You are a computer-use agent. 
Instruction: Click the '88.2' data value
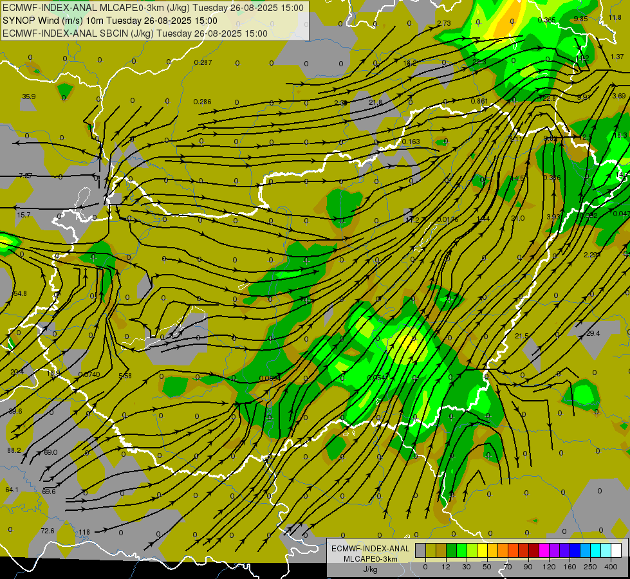(x=14, y=450)
